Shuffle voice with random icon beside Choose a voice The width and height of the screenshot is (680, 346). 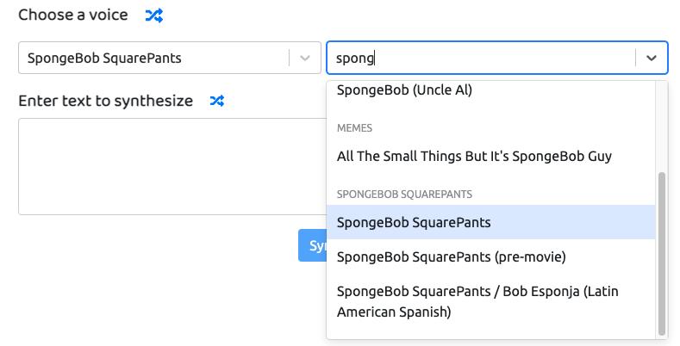click(154, 15)
